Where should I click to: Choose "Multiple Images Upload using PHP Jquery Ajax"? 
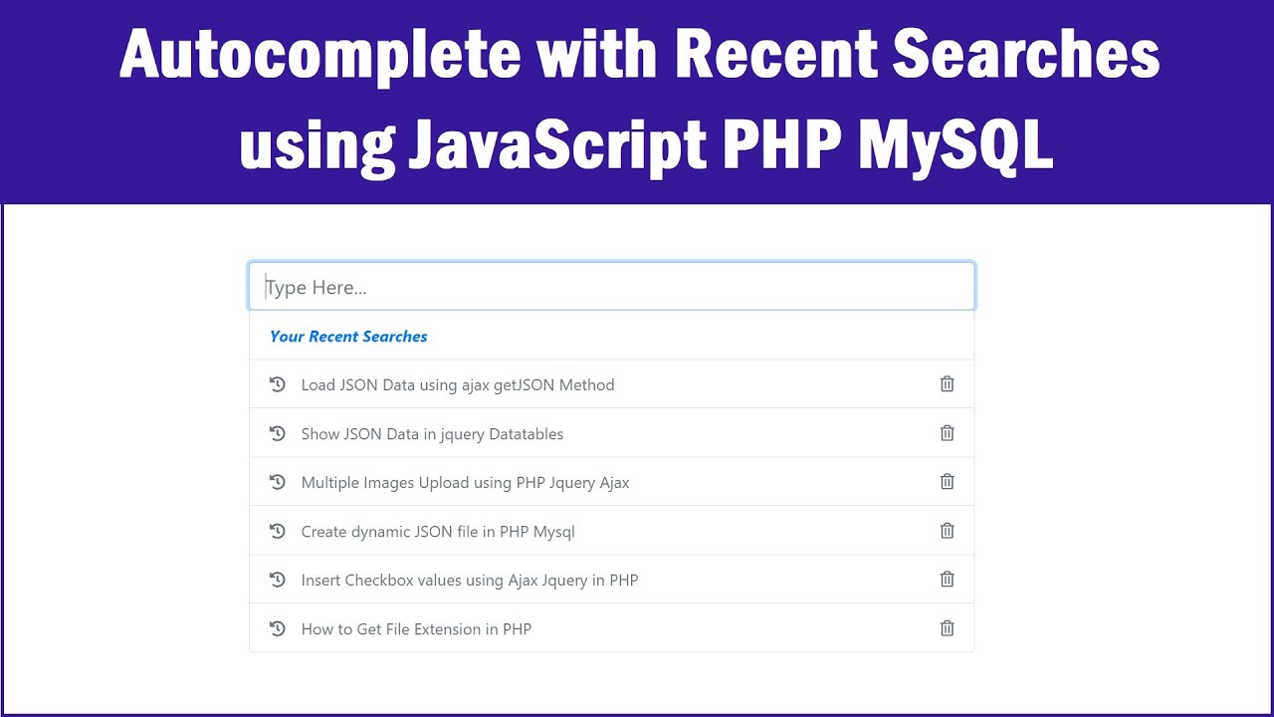tap(465, 483)
